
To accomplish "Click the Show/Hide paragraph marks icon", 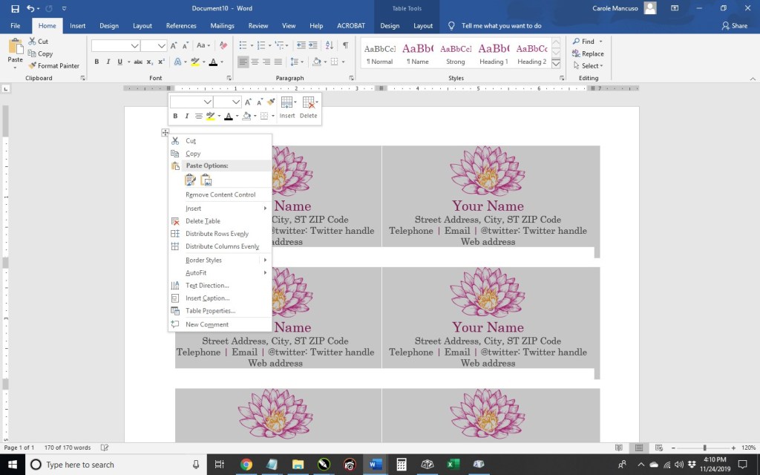I will click(345, 46).
